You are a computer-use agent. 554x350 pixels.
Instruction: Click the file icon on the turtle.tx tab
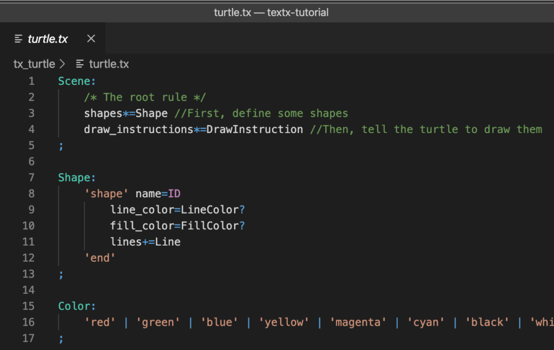point(19,38)
